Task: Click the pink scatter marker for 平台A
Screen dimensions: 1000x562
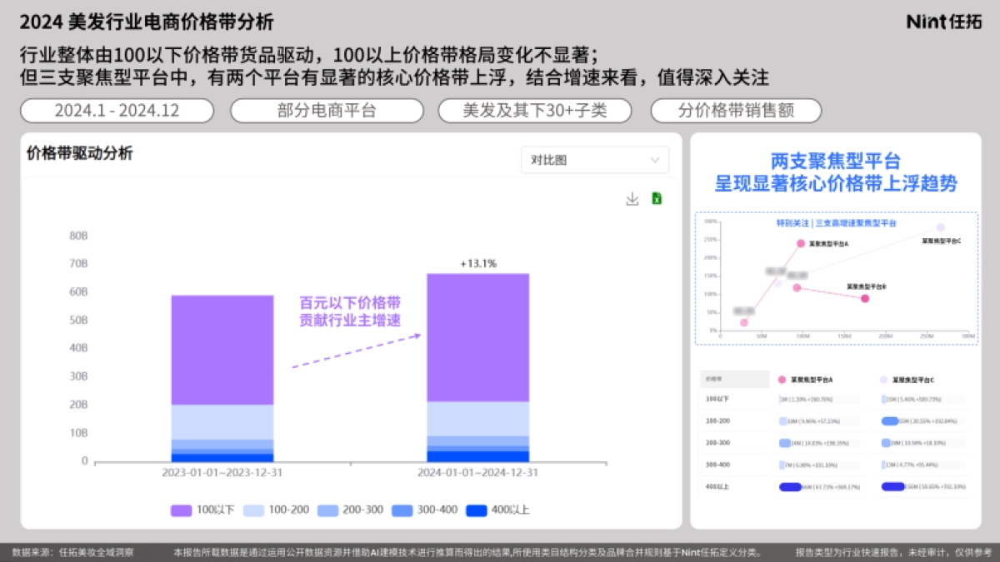Action: pyautogui.click(x=800, y=243)
